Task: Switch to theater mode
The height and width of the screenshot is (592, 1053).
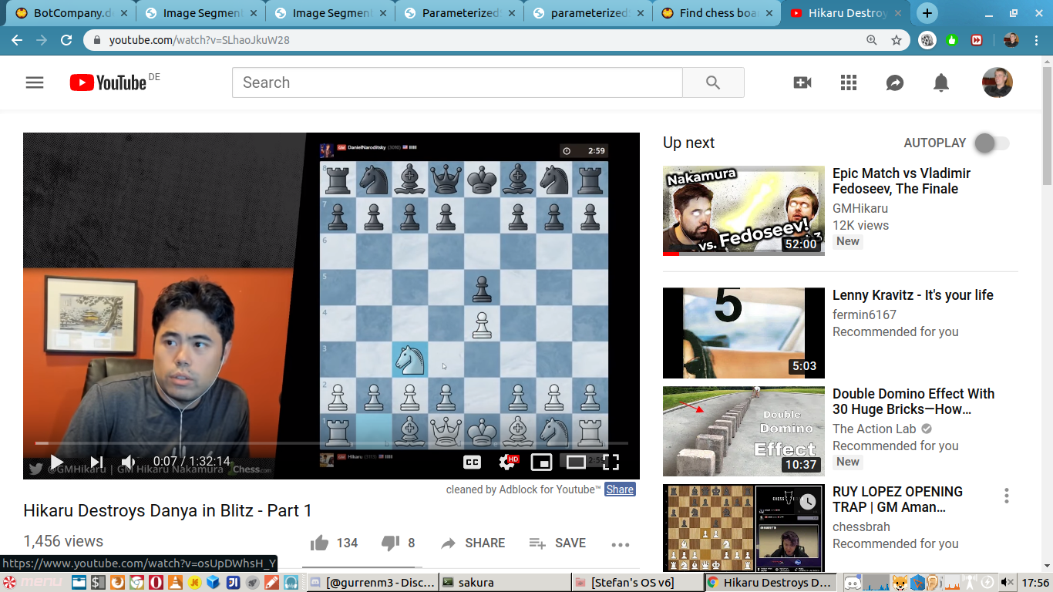Action: [x=576, y=462]
